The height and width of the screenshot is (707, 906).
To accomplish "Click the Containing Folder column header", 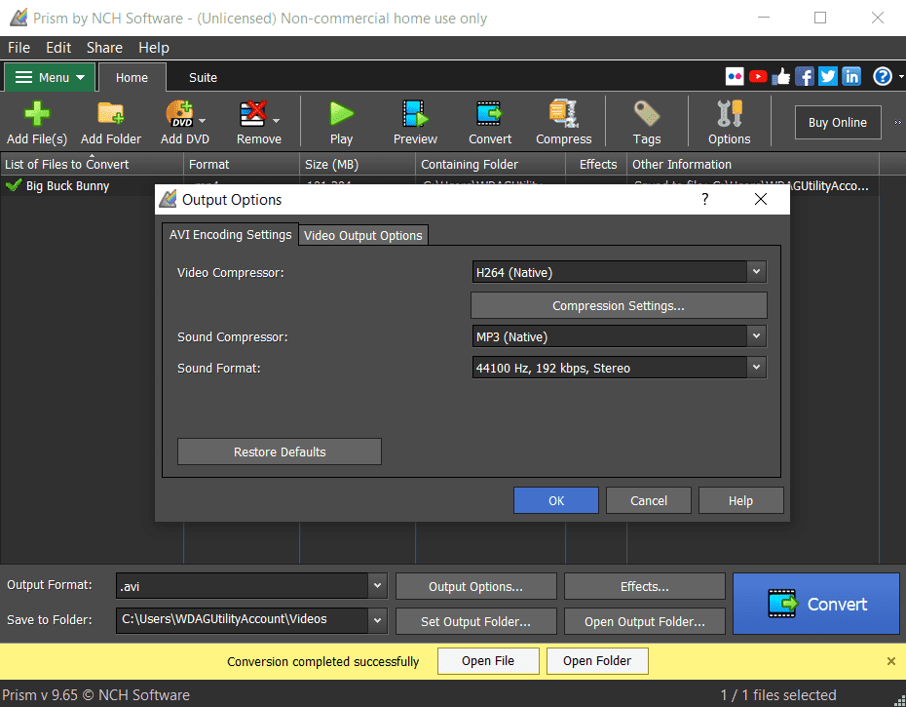I will tap(491, 164).
